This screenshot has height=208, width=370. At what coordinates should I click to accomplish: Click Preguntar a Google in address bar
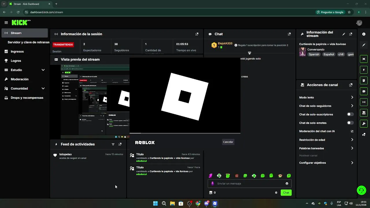[x=330, y=12]
